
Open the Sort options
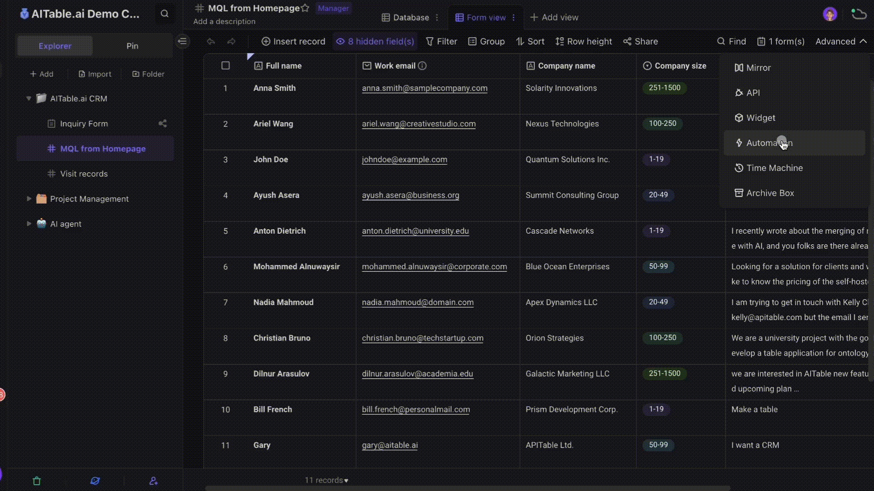[x=530, y=41]
